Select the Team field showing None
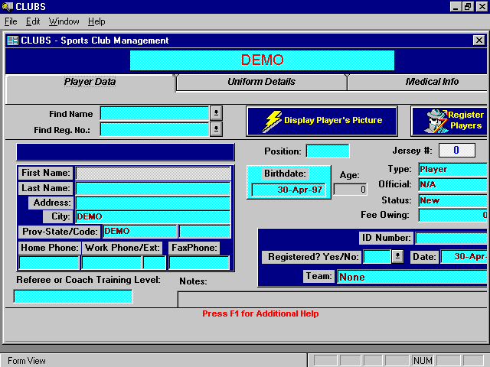Image resolution: width=490 pixels, height=367 pixels. coord(412,277)
